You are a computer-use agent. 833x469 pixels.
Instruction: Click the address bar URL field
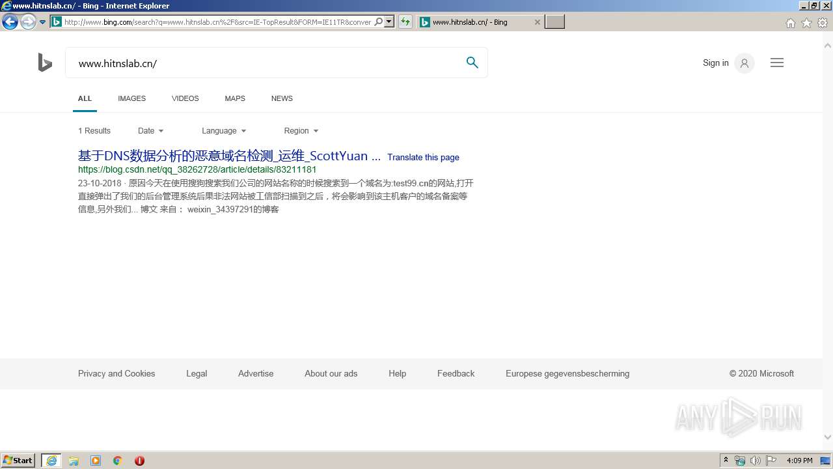click(x=217, y=22)
